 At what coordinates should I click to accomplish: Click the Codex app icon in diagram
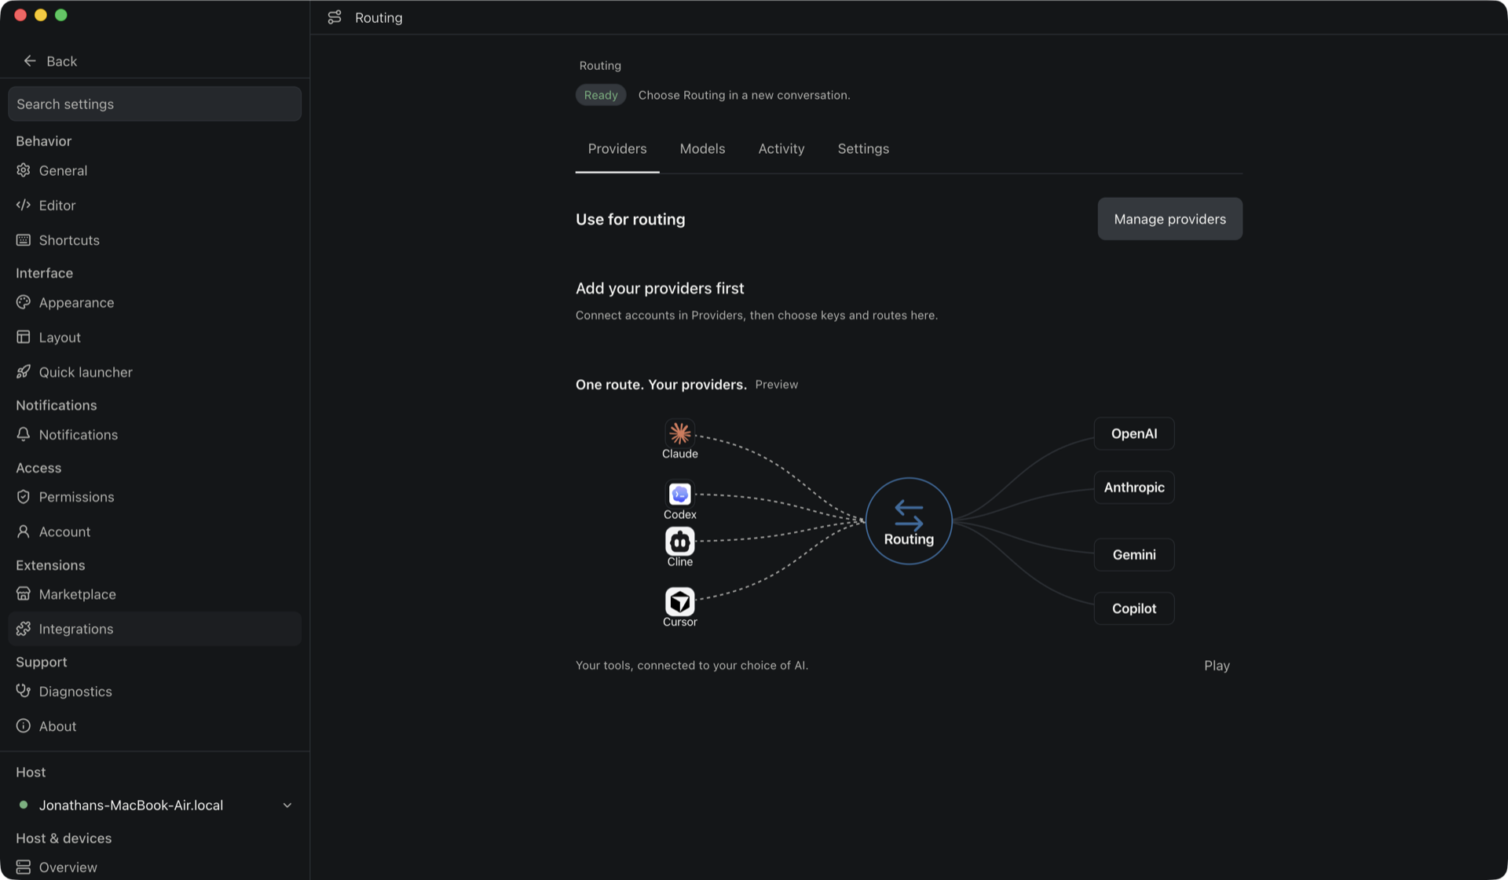coord(680,494)
